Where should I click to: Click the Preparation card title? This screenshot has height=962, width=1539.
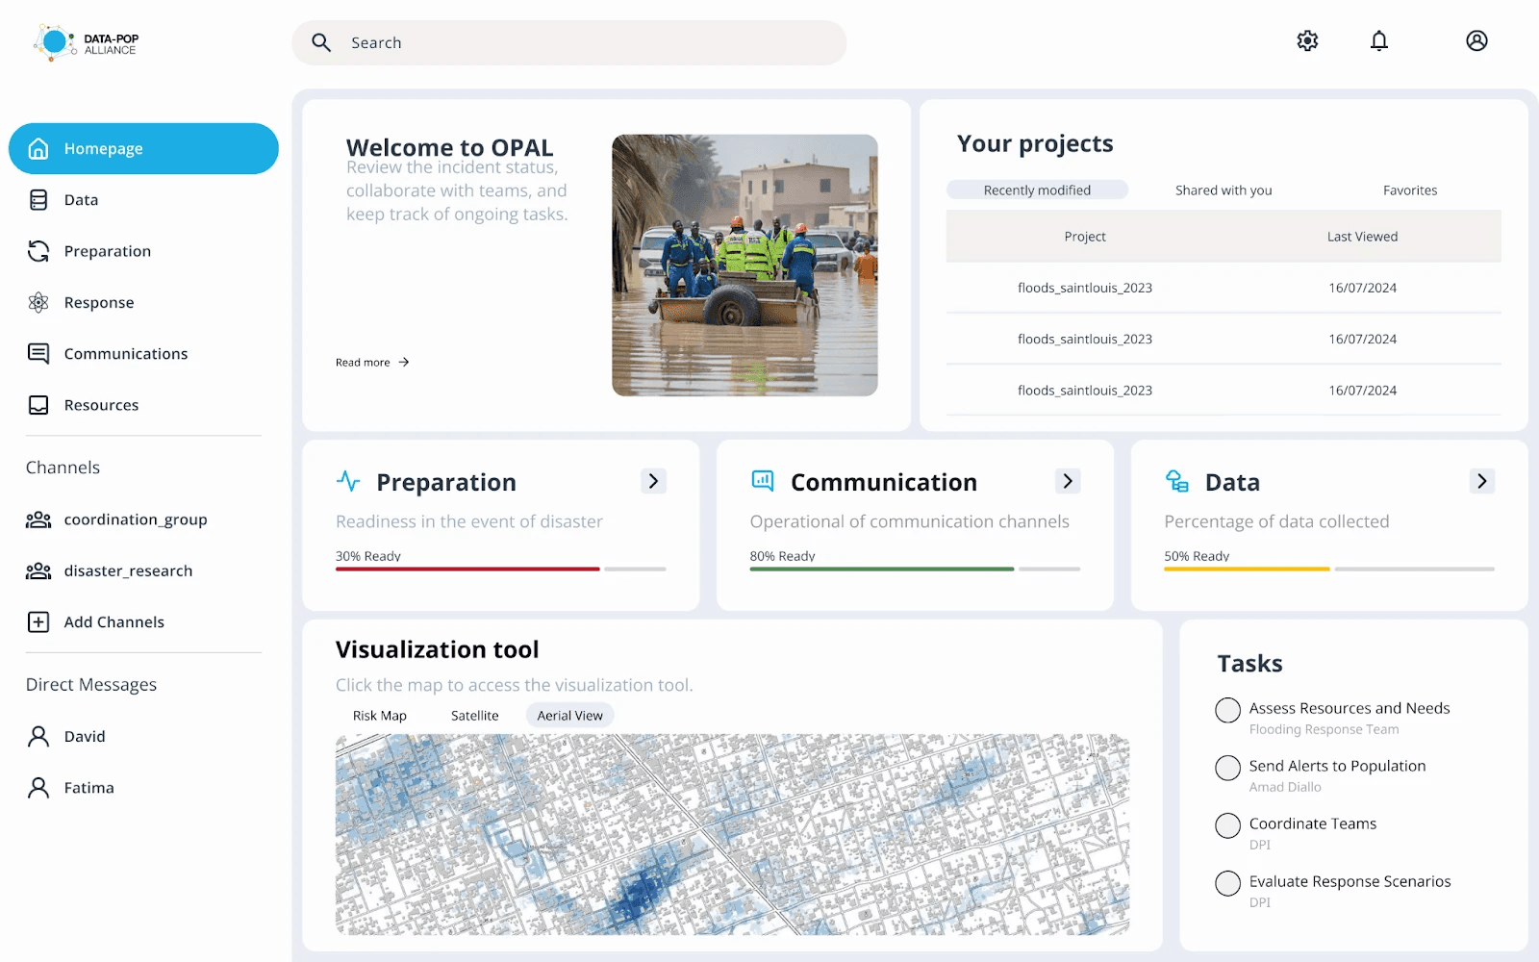446,482
